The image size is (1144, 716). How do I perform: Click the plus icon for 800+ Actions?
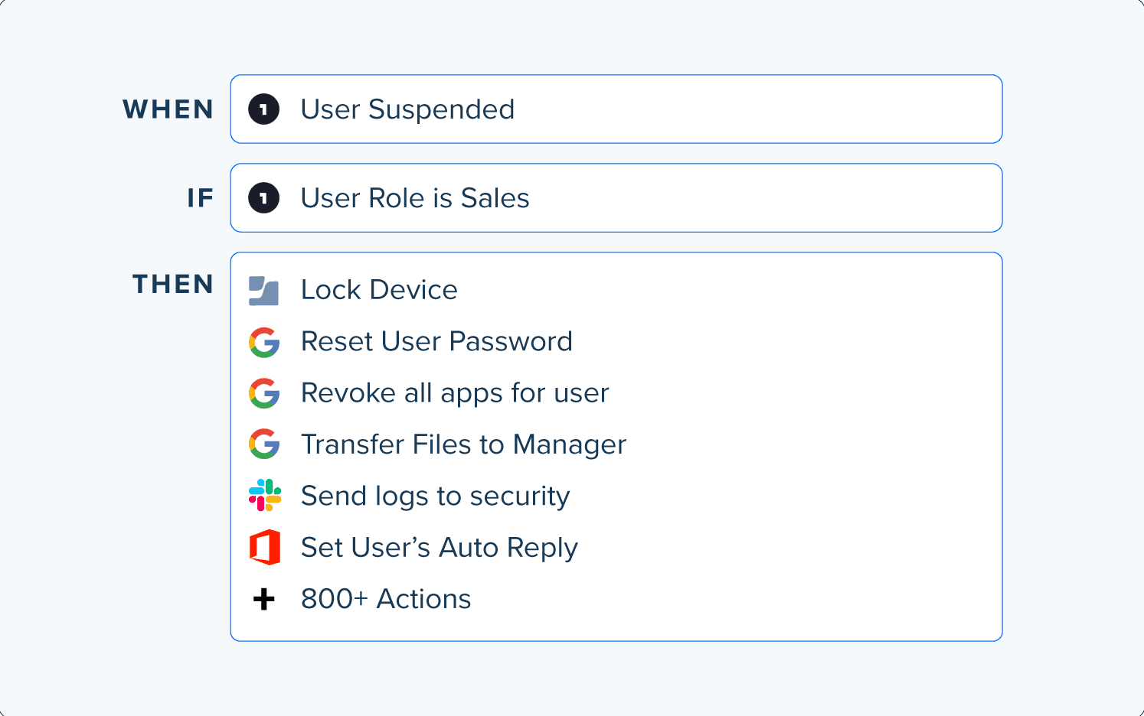point(264,599)
